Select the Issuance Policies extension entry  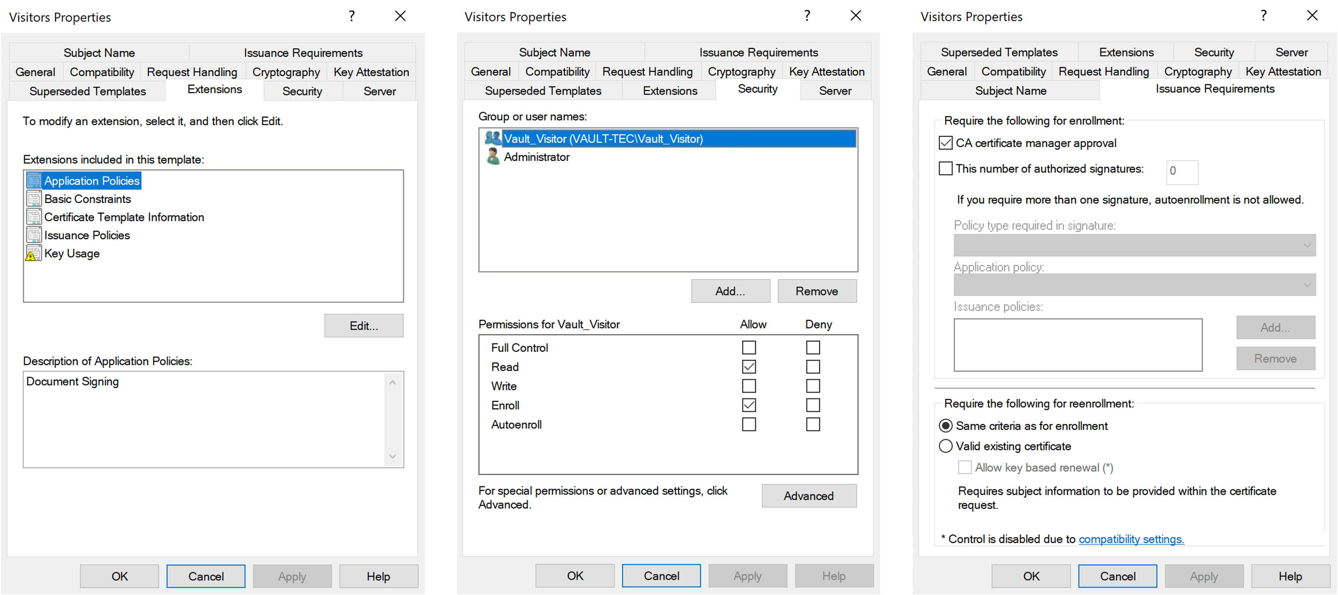[x=86, y=235]
